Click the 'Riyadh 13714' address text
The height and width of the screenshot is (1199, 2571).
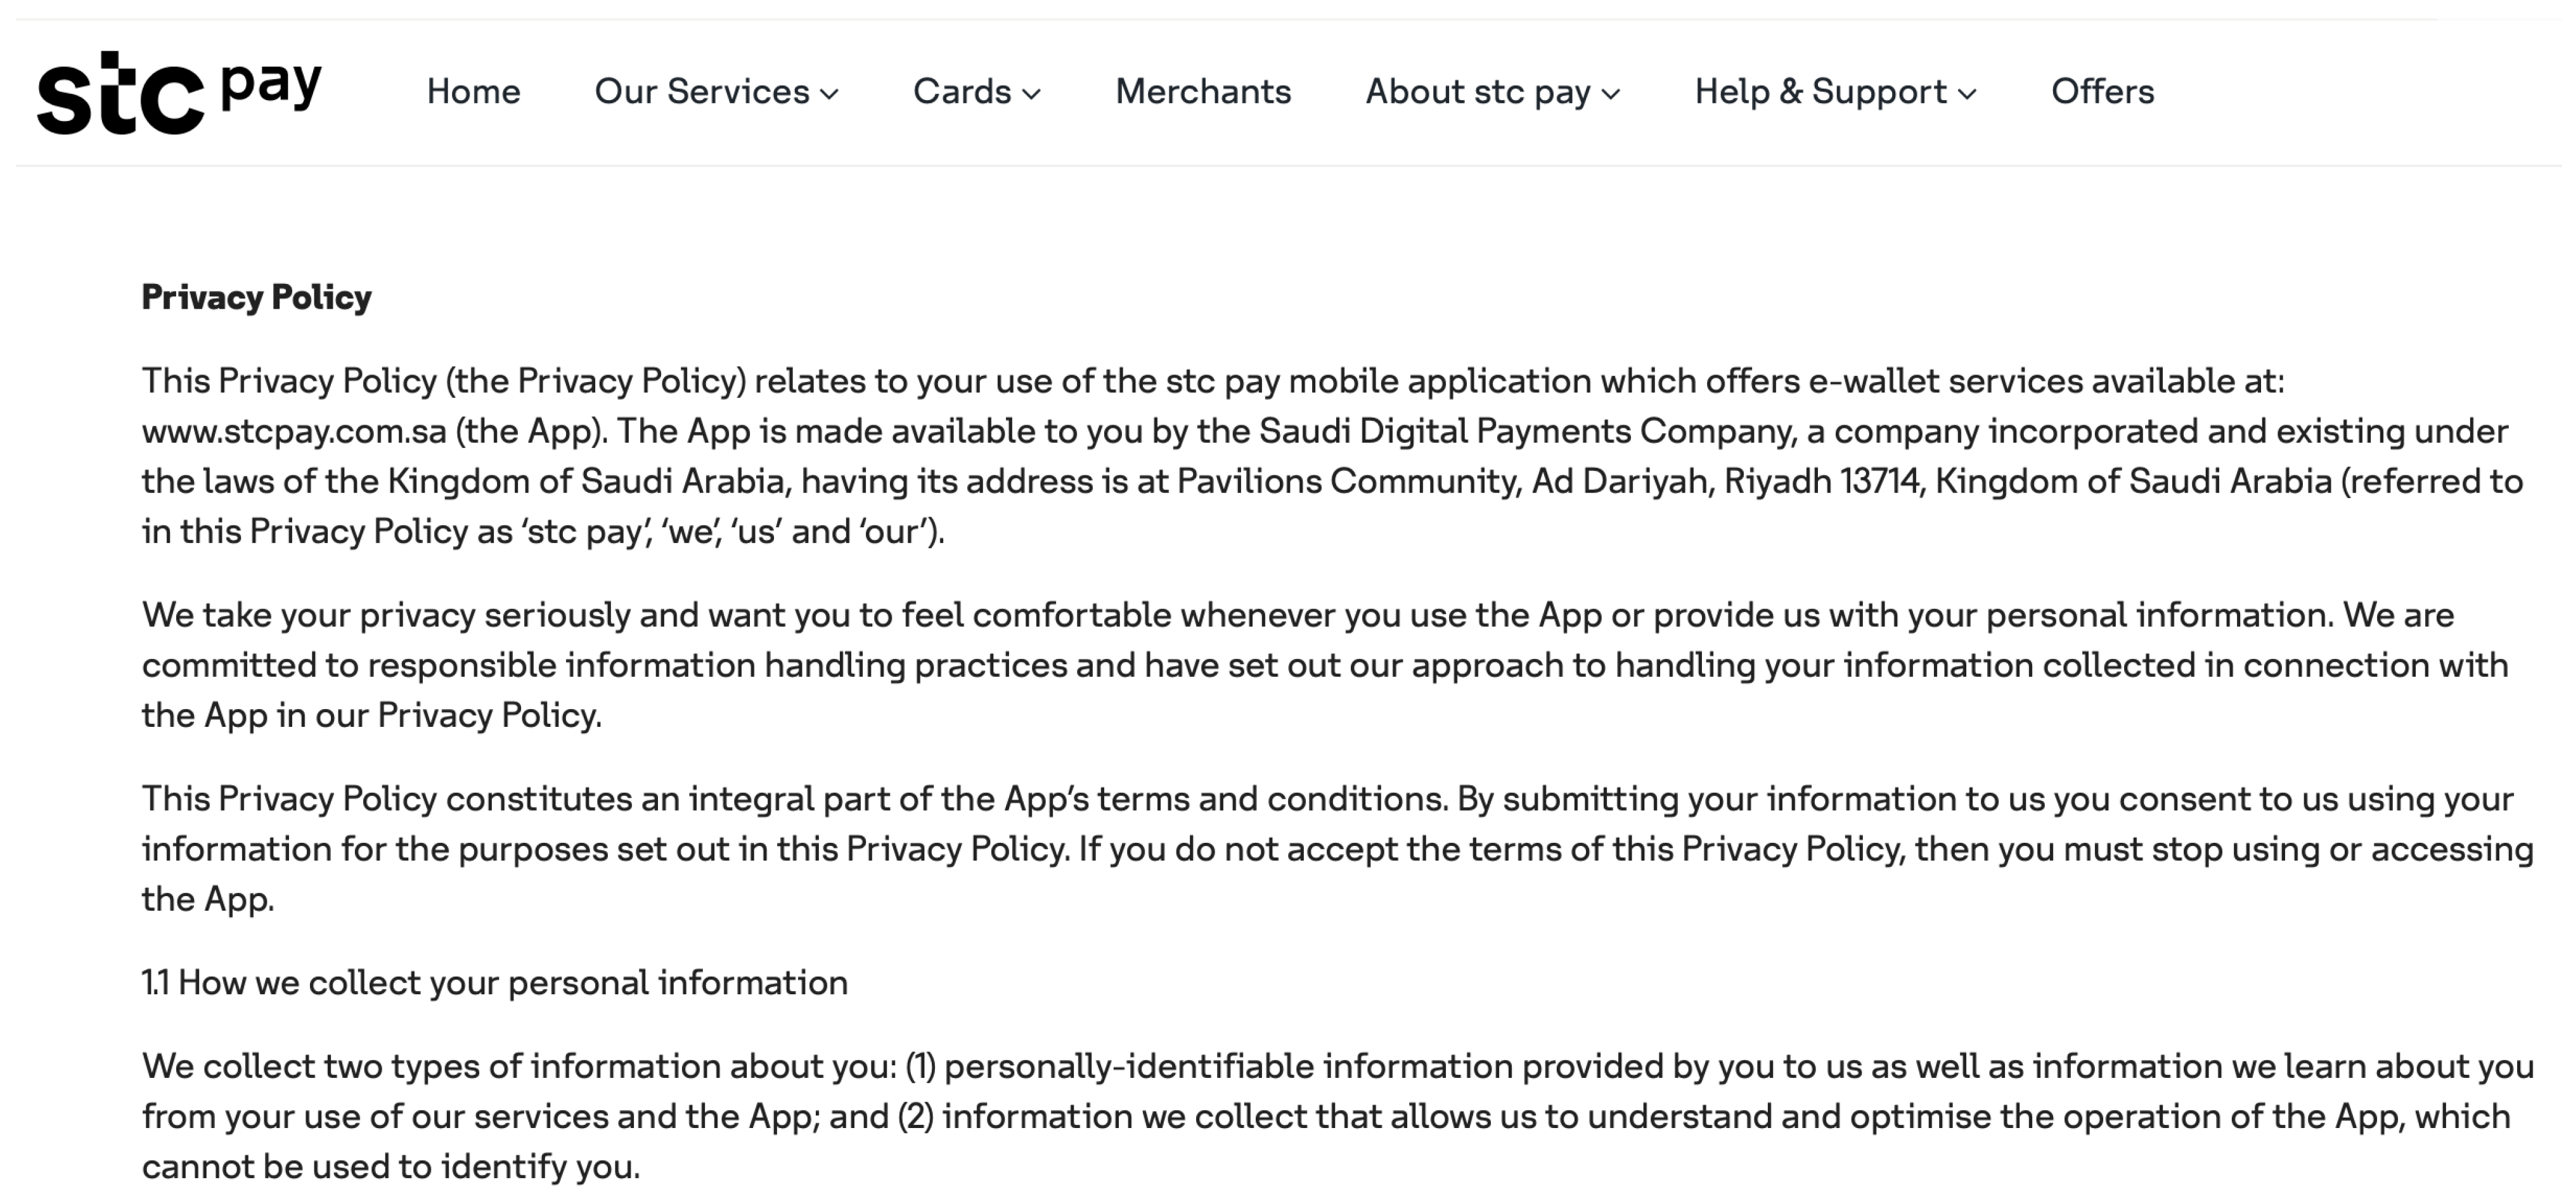click(1822, 482)
